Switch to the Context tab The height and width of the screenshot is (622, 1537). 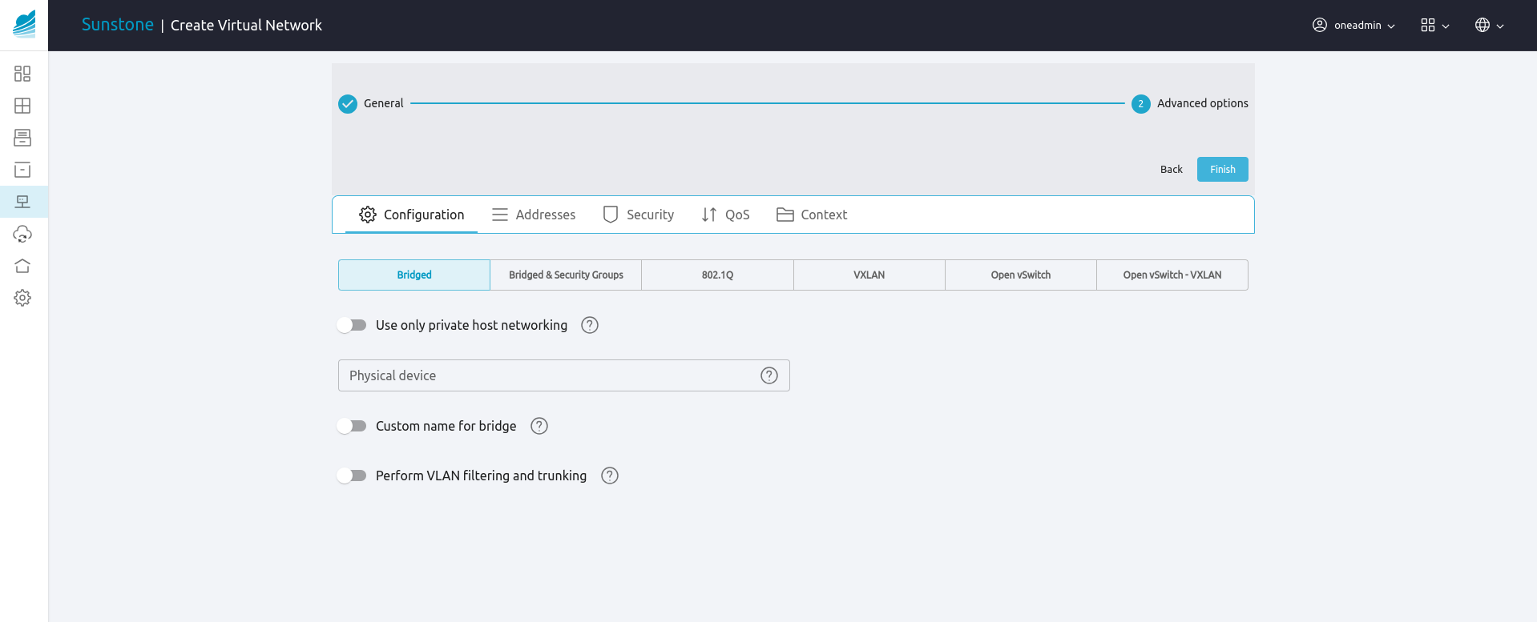click(x=812, y=215)
